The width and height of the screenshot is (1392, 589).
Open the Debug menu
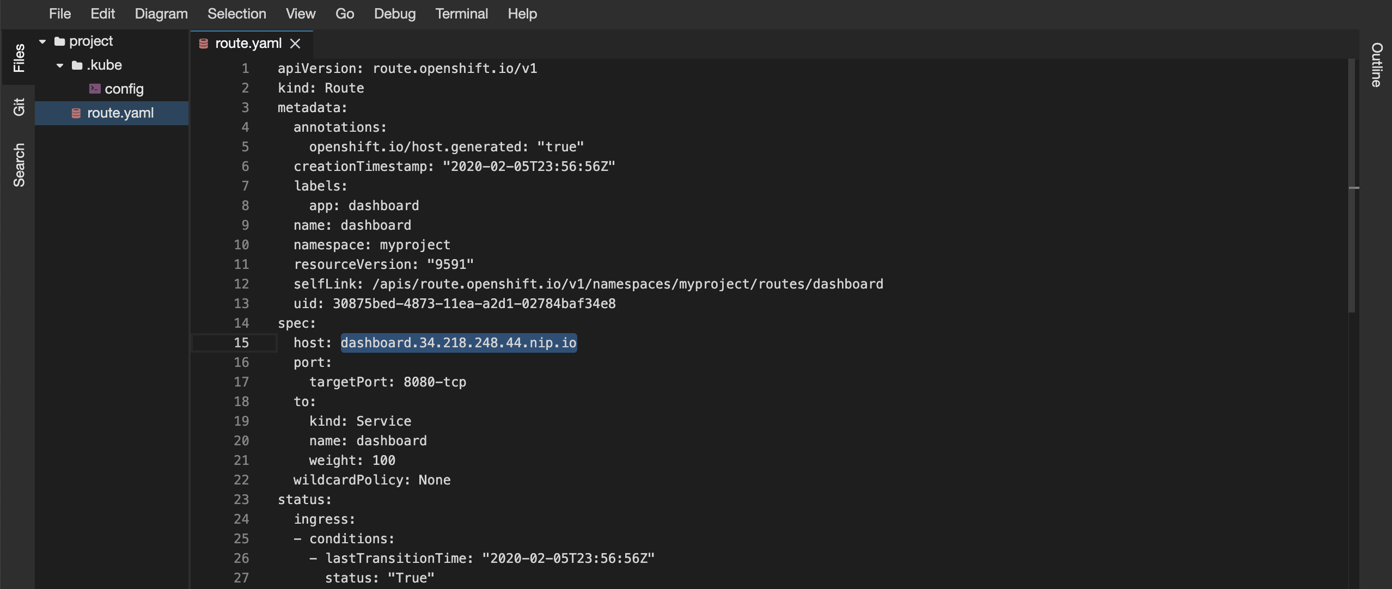tap(394, 14)
